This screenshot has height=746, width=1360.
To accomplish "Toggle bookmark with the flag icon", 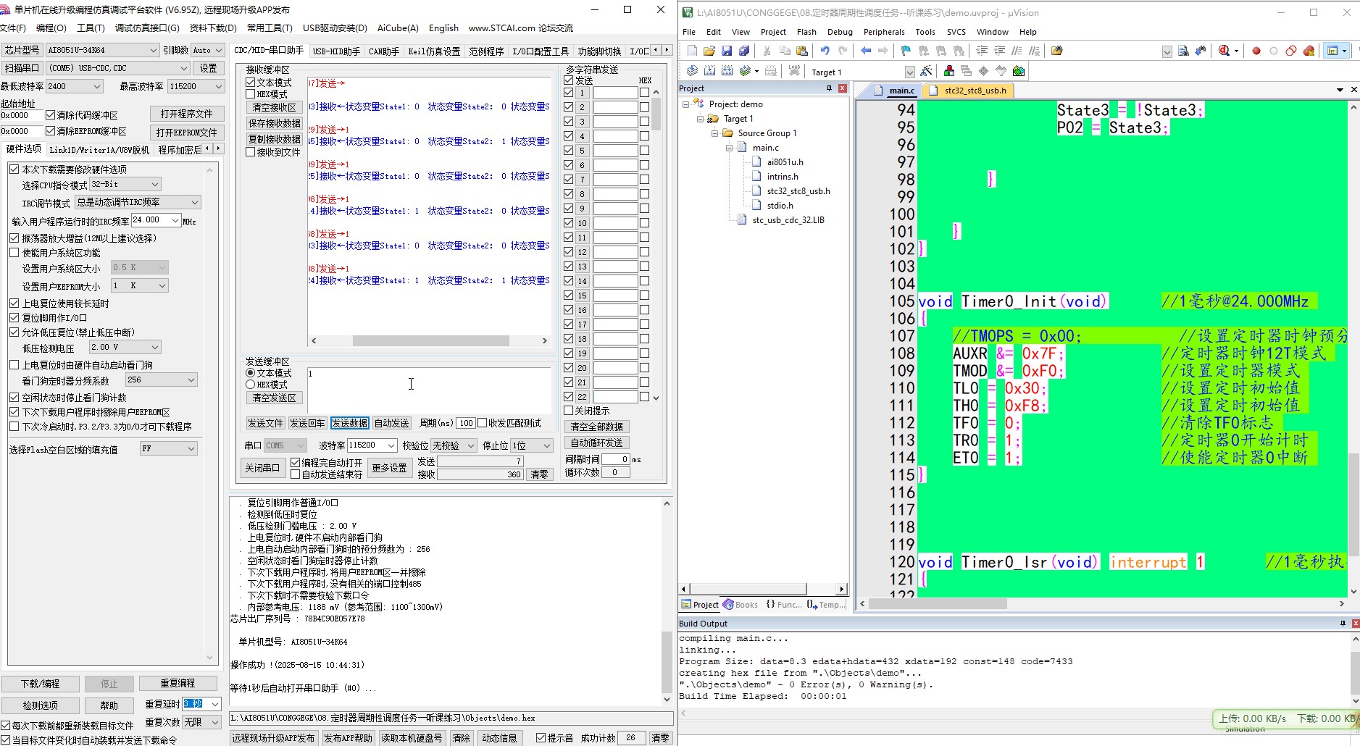I will click(x=906, y=51).
